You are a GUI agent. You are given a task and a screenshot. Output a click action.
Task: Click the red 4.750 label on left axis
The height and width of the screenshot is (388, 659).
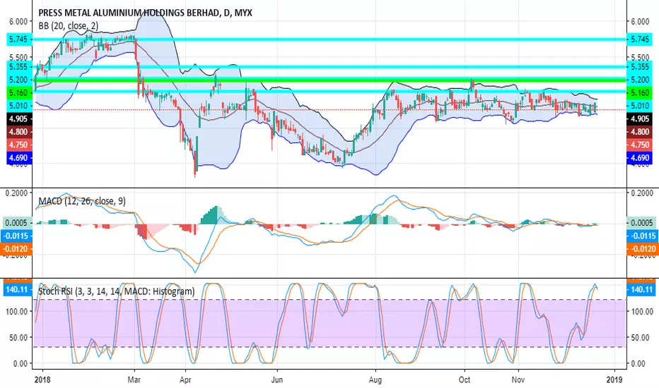[18, 145]
